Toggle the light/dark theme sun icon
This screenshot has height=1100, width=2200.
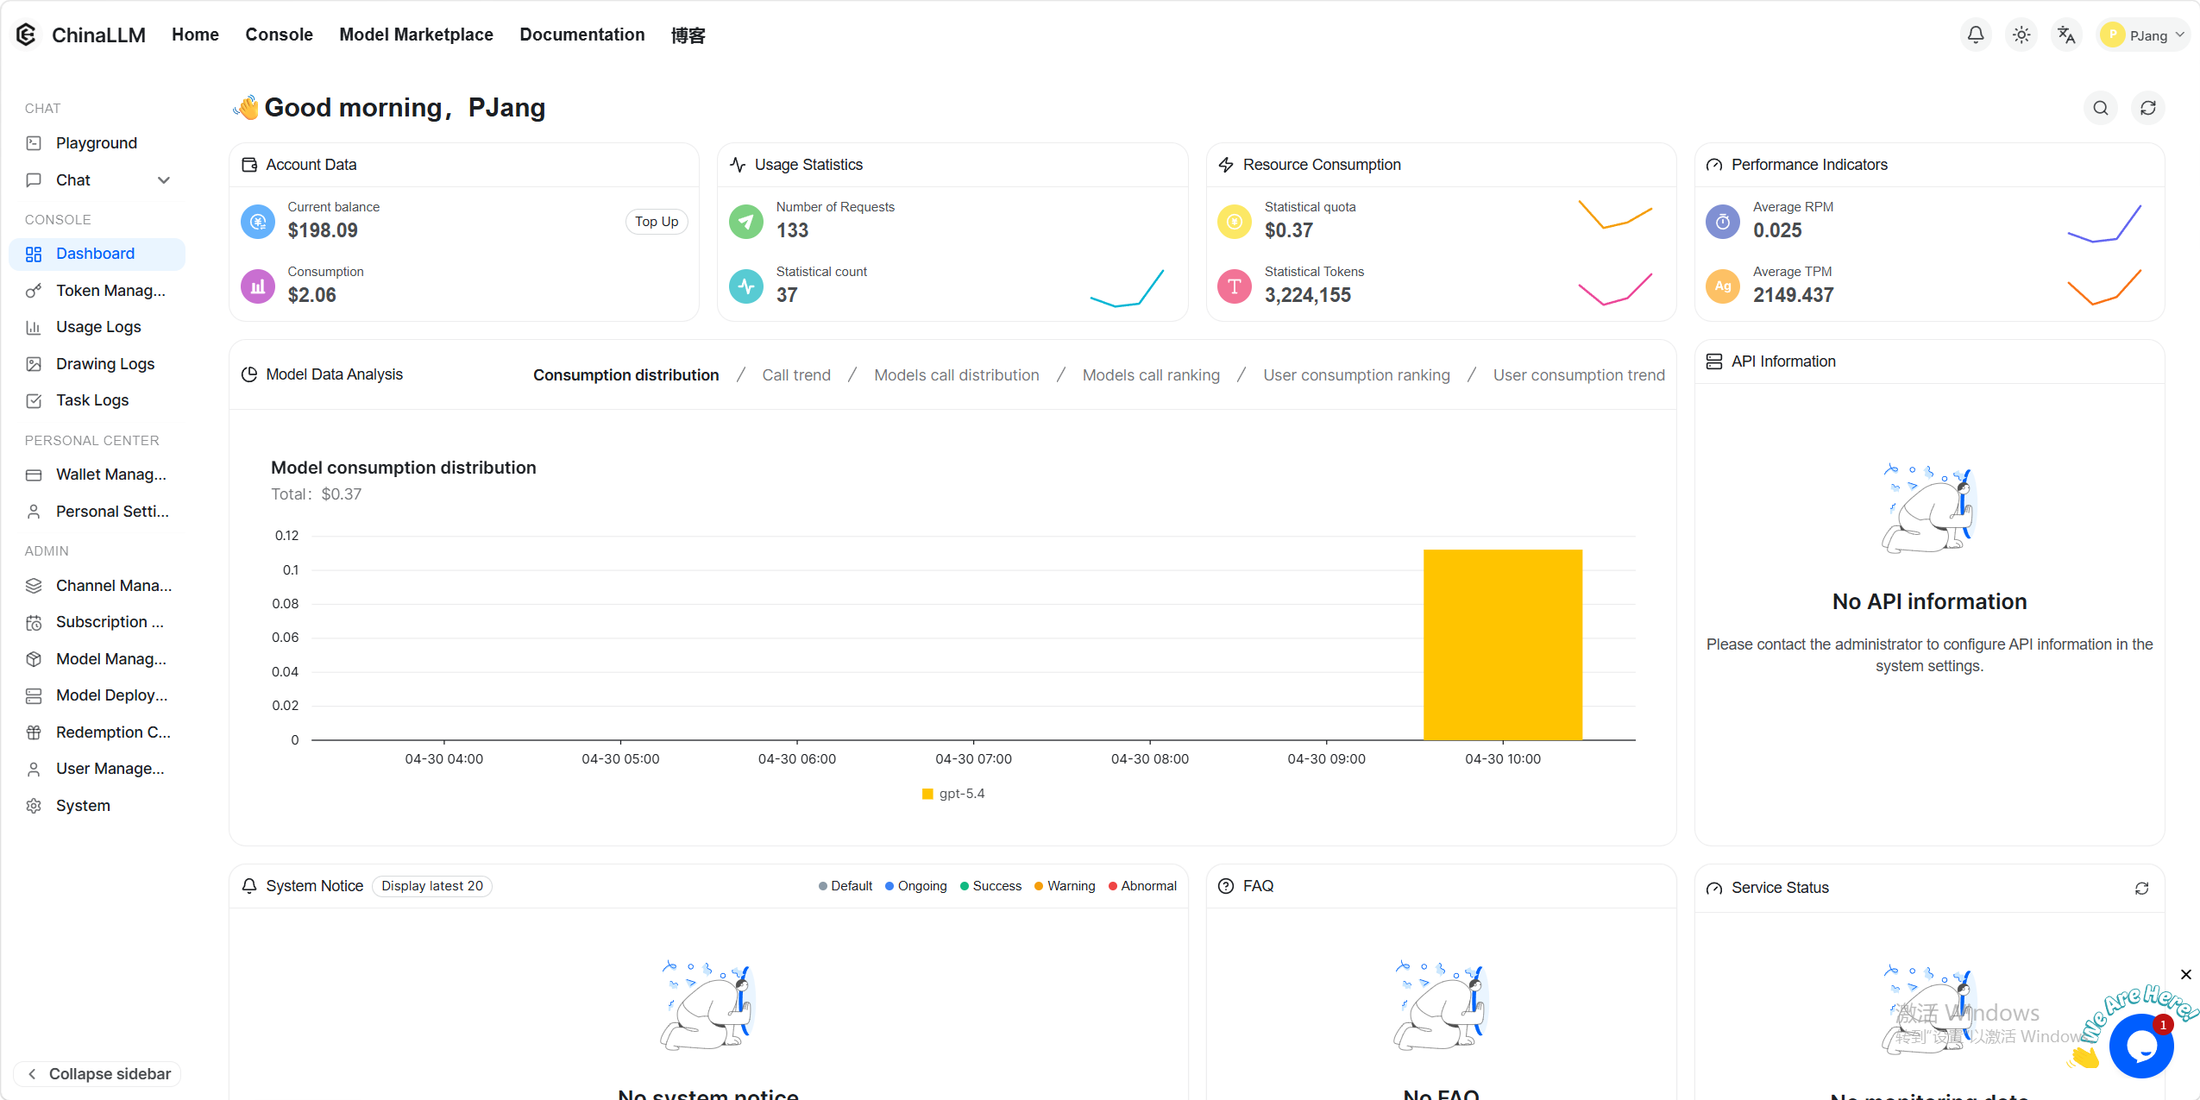(2021, 35)
